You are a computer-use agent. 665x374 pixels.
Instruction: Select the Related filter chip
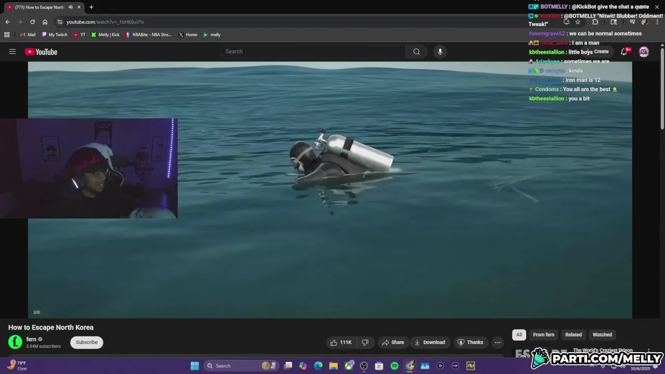[574, 335]
